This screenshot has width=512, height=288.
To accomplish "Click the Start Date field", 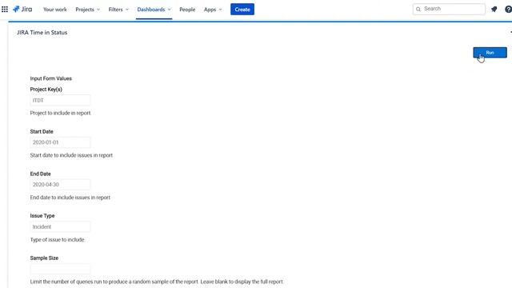I will tap(60, 142).
